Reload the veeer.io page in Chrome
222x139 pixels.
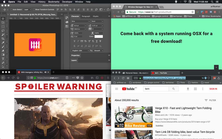(x=122, y=12)
